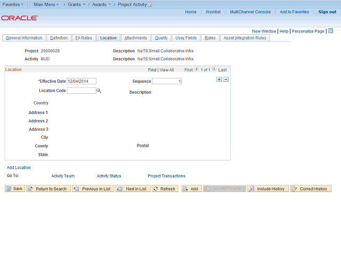
Task: Click the Return to Search button
Action: pos(48,188)
